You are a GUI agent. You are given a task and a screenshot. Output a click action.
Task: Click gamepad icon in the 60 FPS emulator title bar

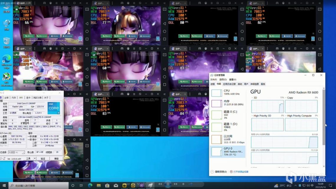[122, 49]
